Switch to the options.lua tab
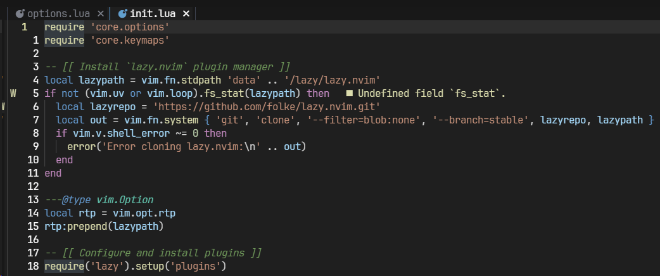 pos(58,13)
